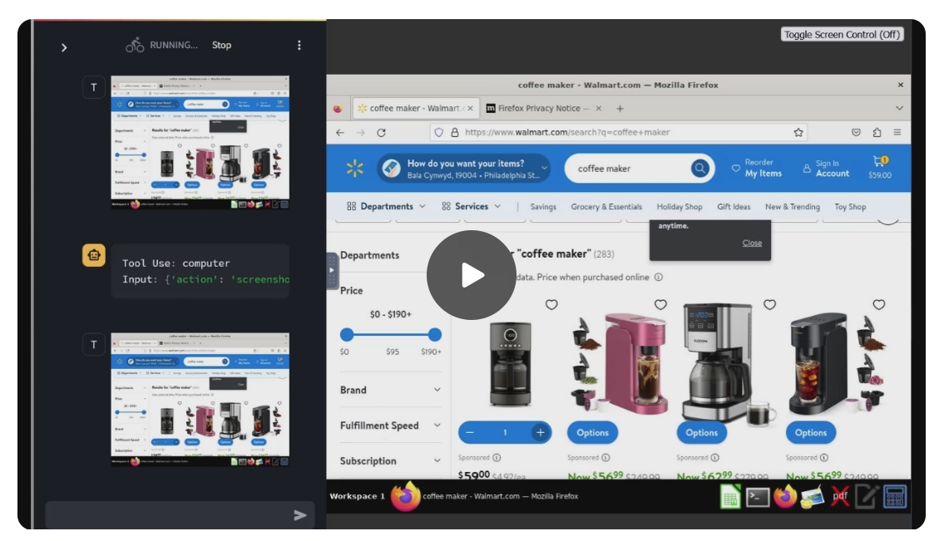Open the Walmart shopping cart
Viewport: 944px width, 541px height.
[x=879, y=167]
